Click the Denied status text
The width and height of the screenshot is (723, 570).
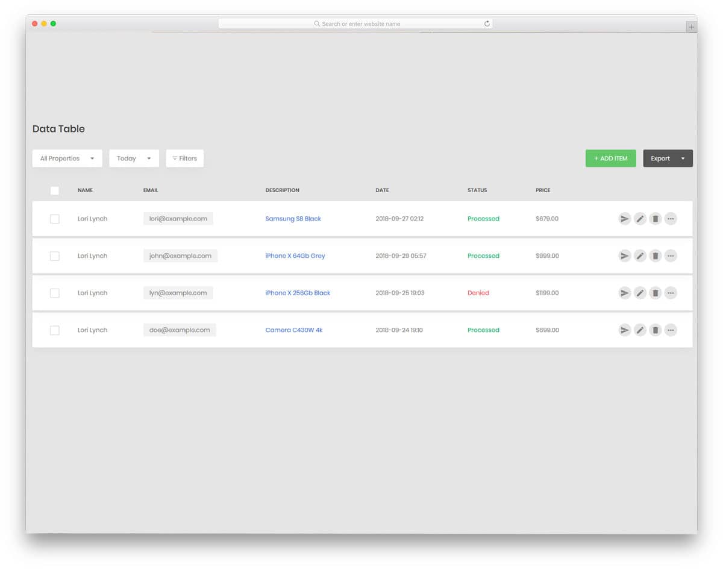point(478,293)
